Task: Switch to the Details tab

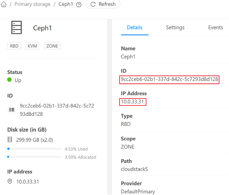Action: tap(135, 27)
